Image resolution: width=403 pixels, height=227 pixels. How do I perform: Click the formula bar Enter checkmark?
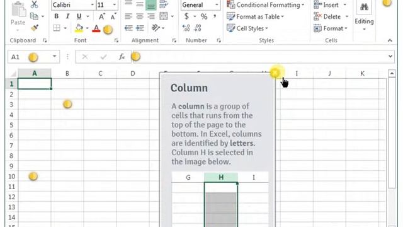(103, 57)
